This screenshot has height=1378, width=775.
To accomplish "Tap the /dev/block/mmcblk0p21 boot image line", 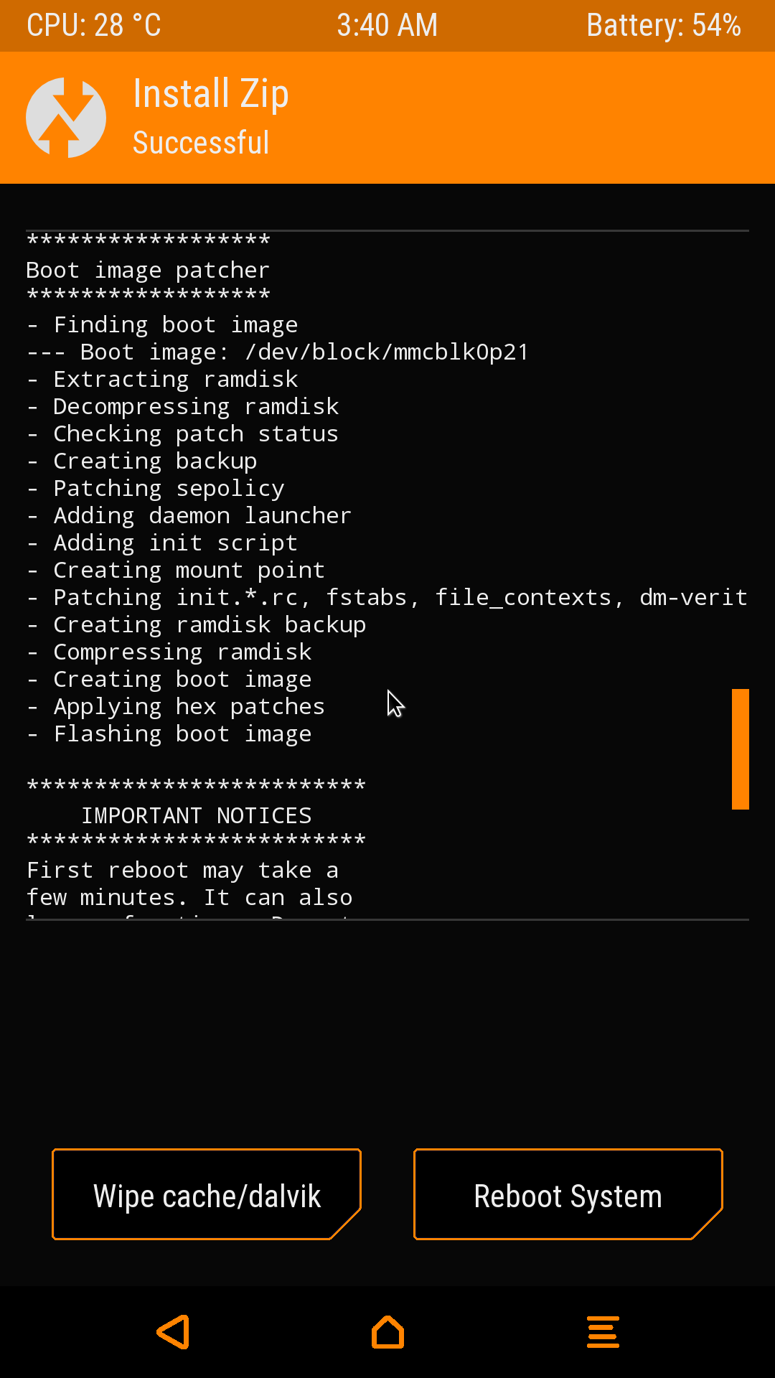I will [x=278, y=352].
